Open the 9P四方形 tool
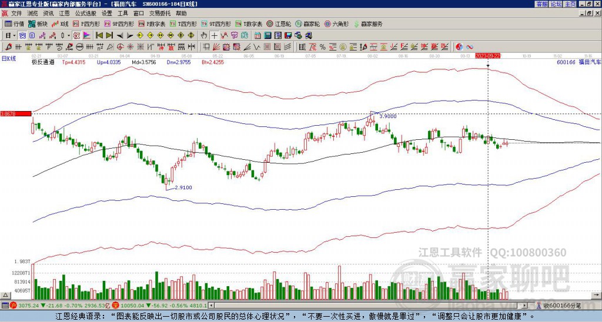602x322 pixels. click(119, 24)
